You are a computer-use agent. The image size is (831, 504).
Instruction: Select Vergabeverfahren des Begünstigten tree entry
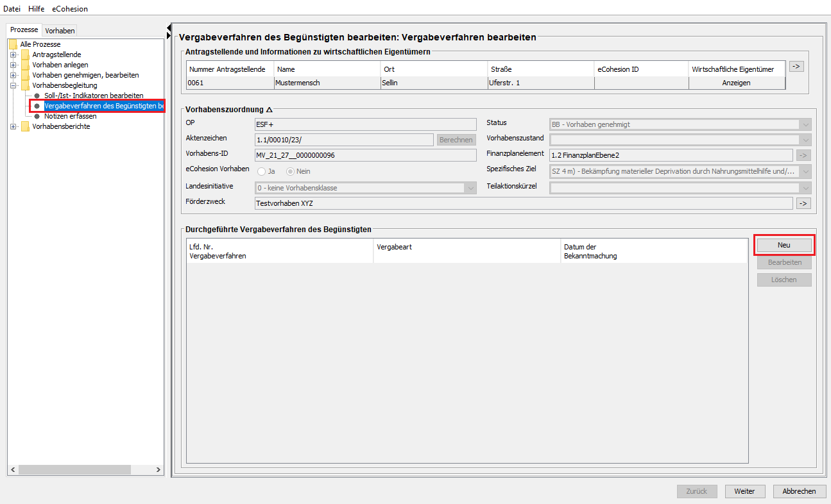pos(103,106)
